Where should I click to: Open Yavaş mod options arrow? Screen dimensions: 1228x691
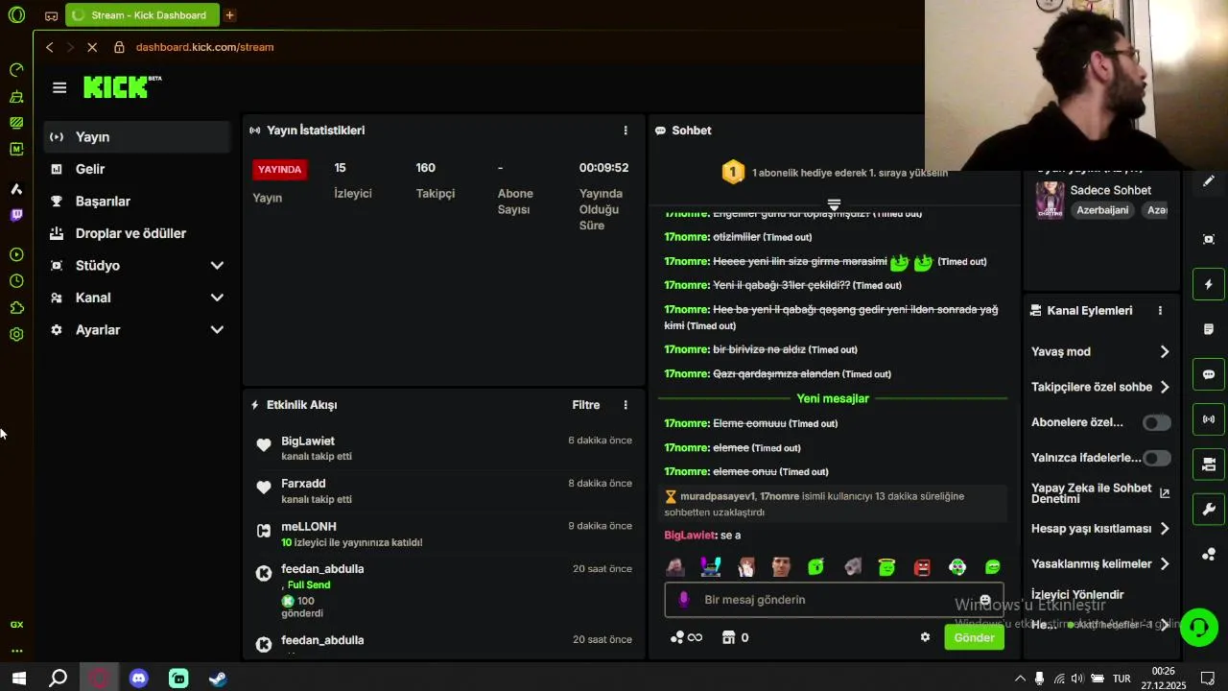coord(1165,352)
